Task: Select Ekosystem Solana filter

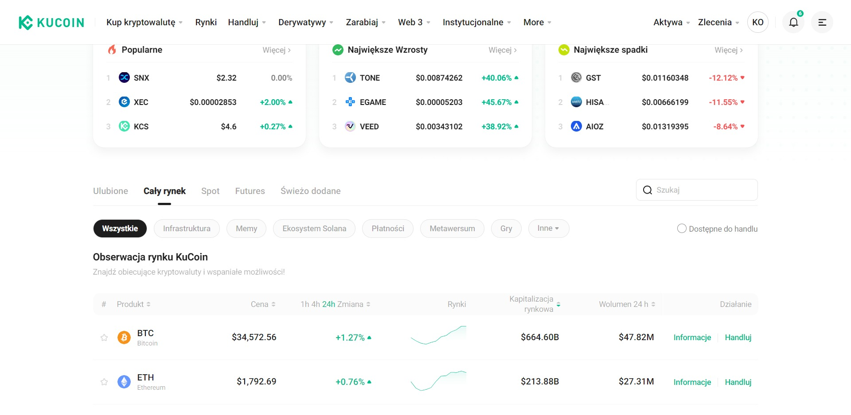Action: pos(314,229)
